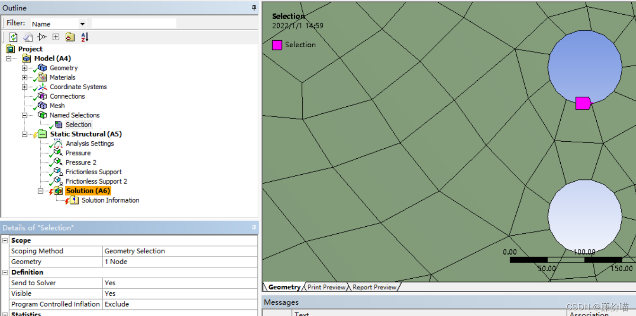Click the Frictionless Support 2 icon
This screenshot has width=636, height=316.
58,181
